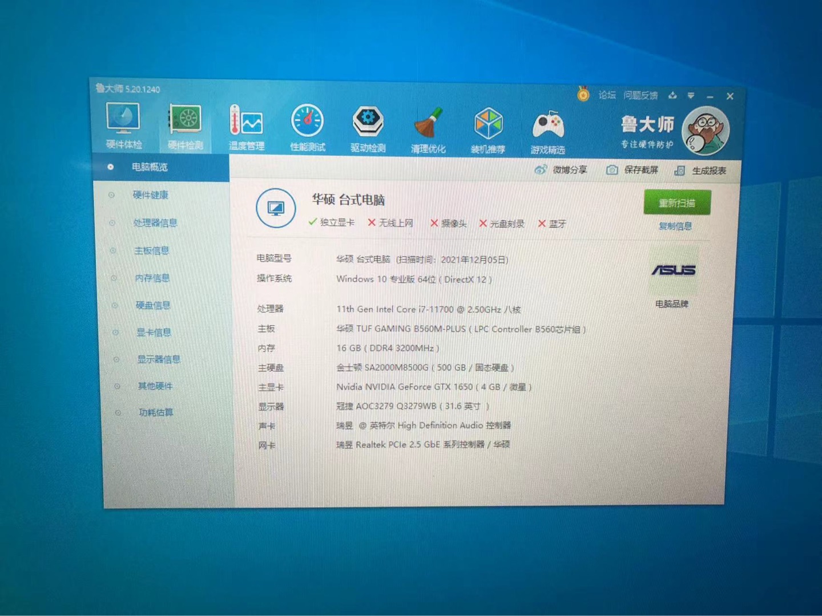Click the 摄像头 status indicator
This screenshot has height=616, width=822.
click(449, 224)
